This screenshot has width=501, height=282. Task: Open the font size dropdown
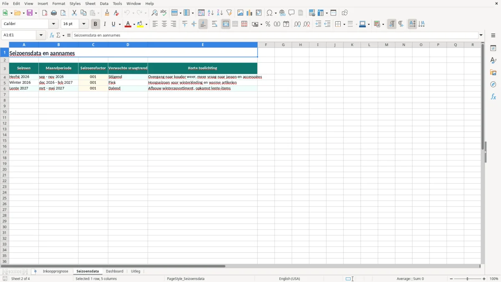[x=83, y=24]
